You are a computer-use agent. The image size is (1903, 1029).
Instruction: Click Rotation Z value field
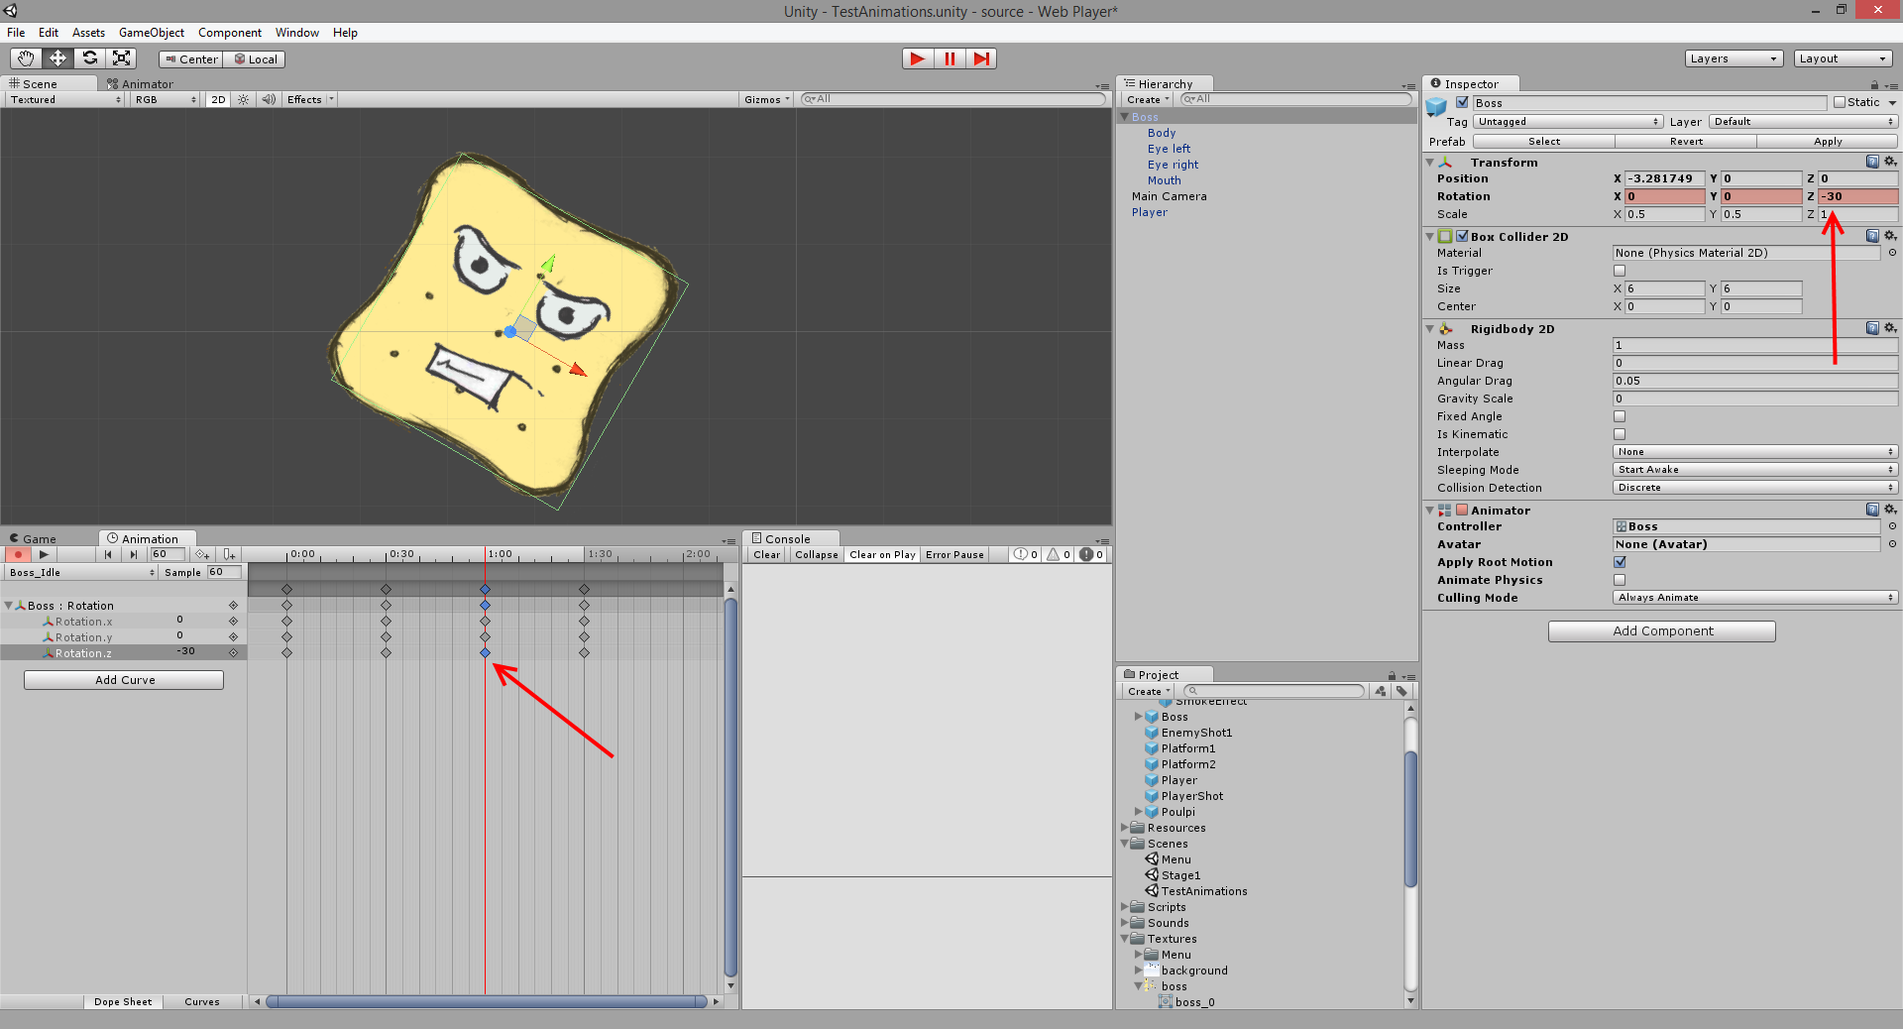tap(1857, 196)
